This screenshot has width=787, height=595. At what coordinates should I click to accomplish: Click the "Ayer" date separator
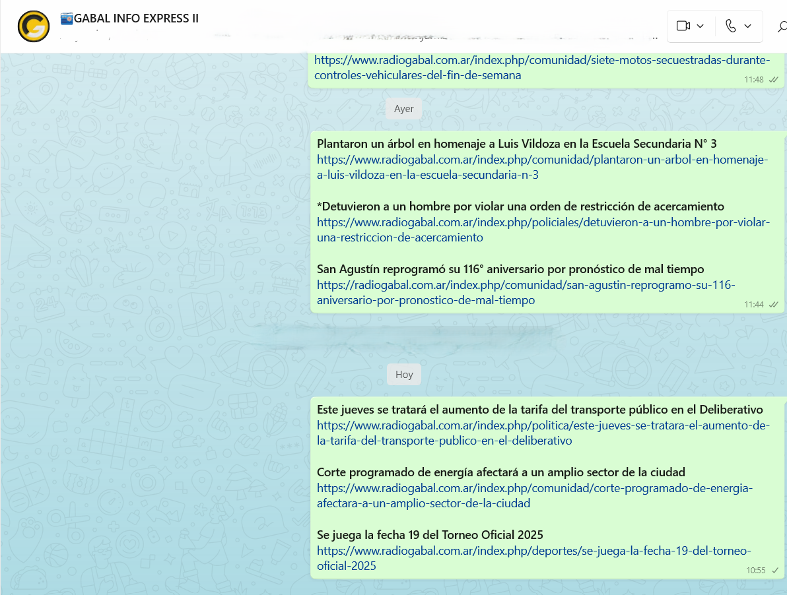point(403,109)
